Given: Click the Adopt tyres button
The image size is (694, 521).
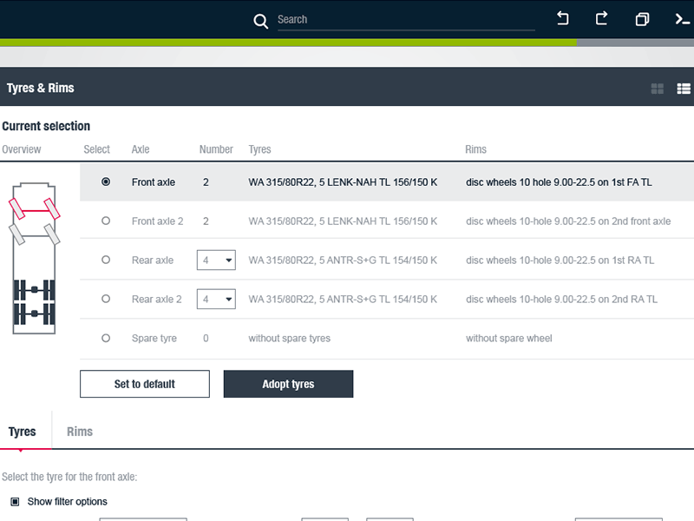Looking at the screenshot, I should [x=288, y=384].
